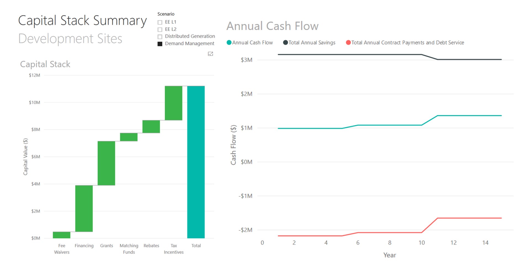The image size is (525, 265).
Task: Click the Tax Incentives bar
Action: [173, 103]
